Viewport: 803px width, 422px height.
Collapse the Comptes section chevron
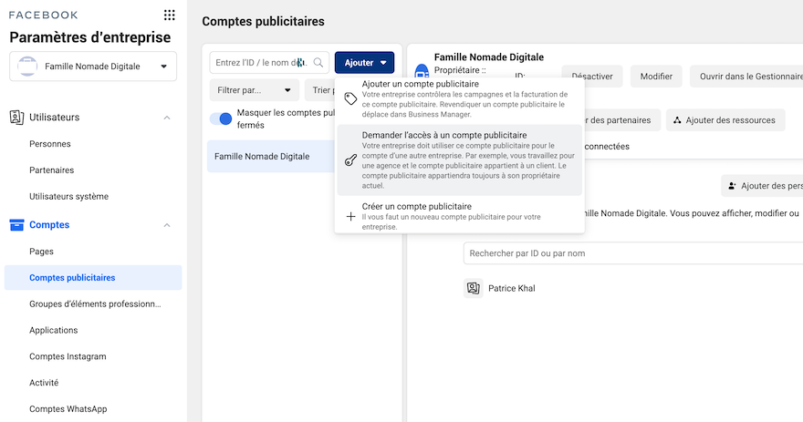166,224
